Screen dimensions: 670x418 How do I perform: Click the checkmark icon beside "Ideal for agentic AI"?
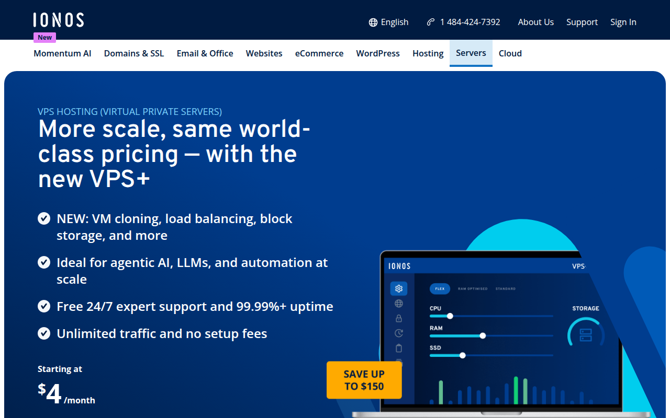tap(44, 262)
